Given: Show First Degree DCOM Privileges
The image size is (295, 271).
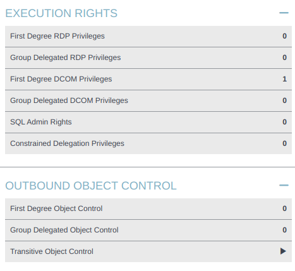Looking at the screenshot, I should (148, 79).
